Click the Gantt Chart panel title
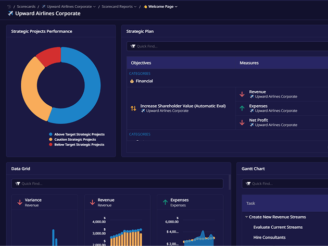The height and width of the screenshot is (246, 328). (x=253, y=169)
